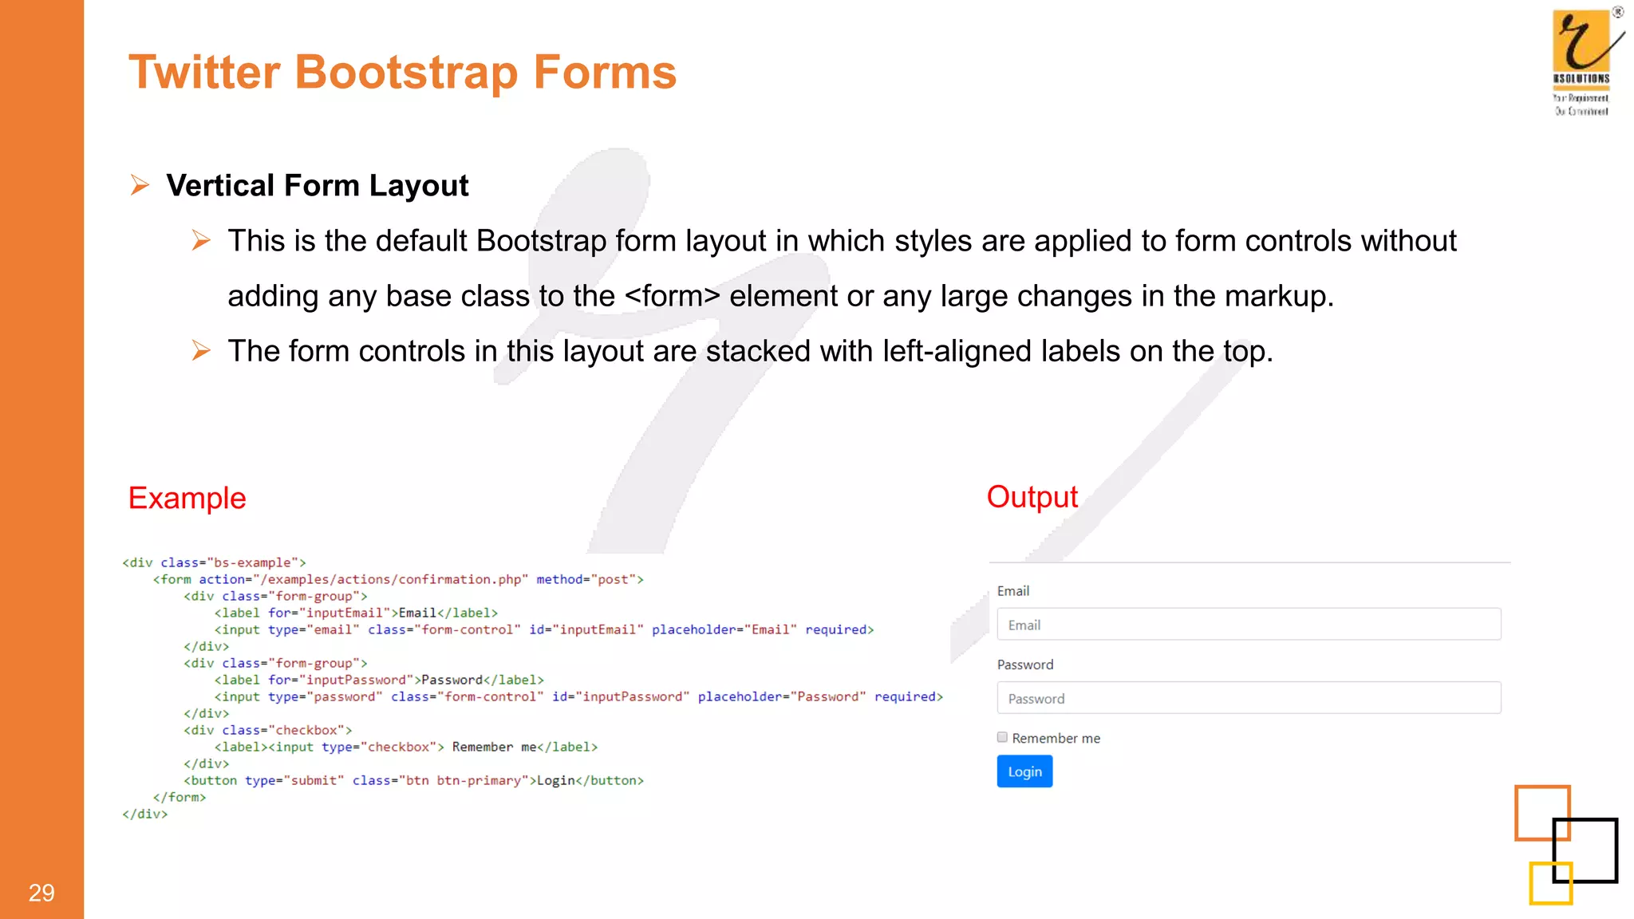Click the sentence about stacked form controls
1634x919 pixels.
tap(750, 351)
